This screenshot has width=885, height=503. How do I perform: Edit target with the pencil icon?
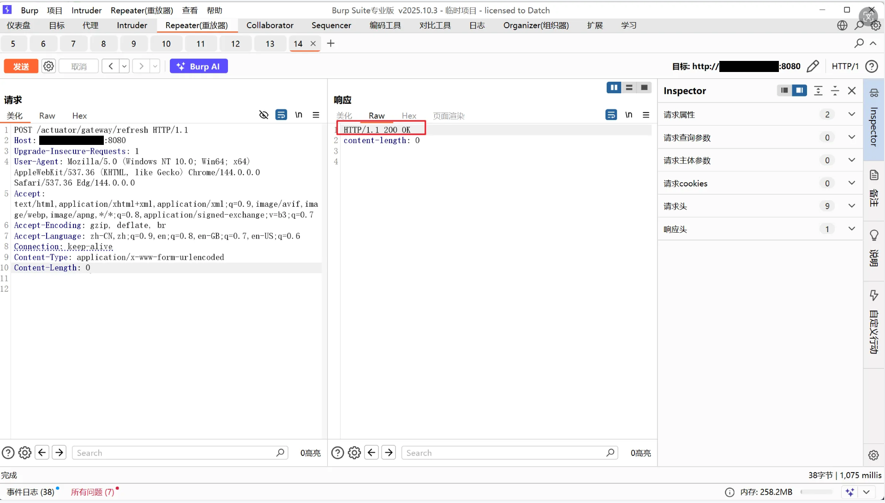(x=813, y=66)
